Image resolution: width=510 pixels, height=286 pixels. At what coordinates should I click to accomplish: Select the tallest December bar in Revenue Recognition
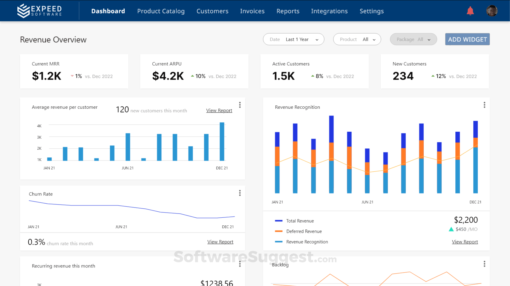[475, 155]
